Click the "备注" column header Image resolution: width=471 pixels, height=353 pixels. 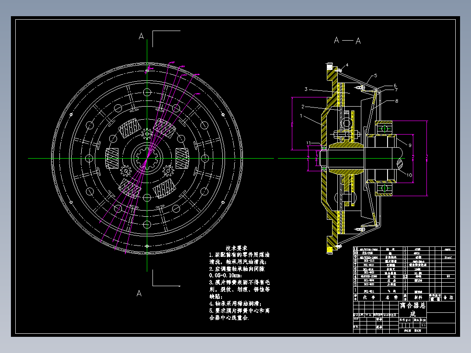click(448, 298)
